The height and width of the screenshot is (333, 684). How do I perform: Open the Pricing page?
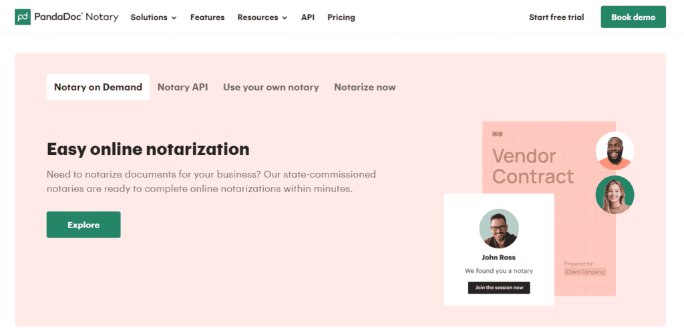341,17
